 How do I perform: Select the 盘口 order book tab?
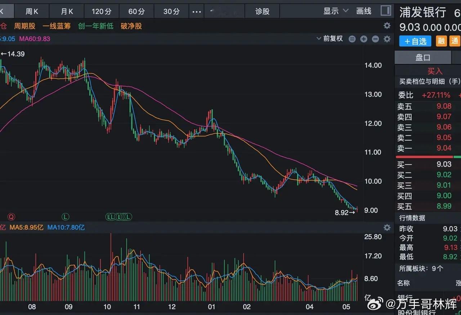[x=423, y=58]
